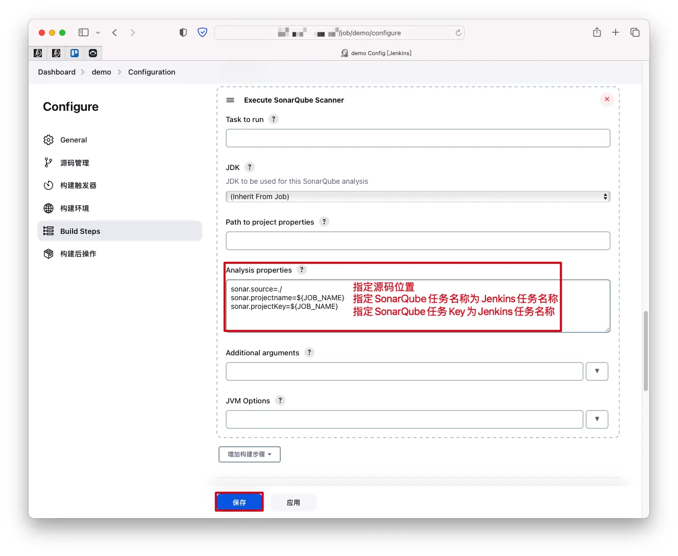
Task: Show the tab overview
Action: [x=635, y=33]
